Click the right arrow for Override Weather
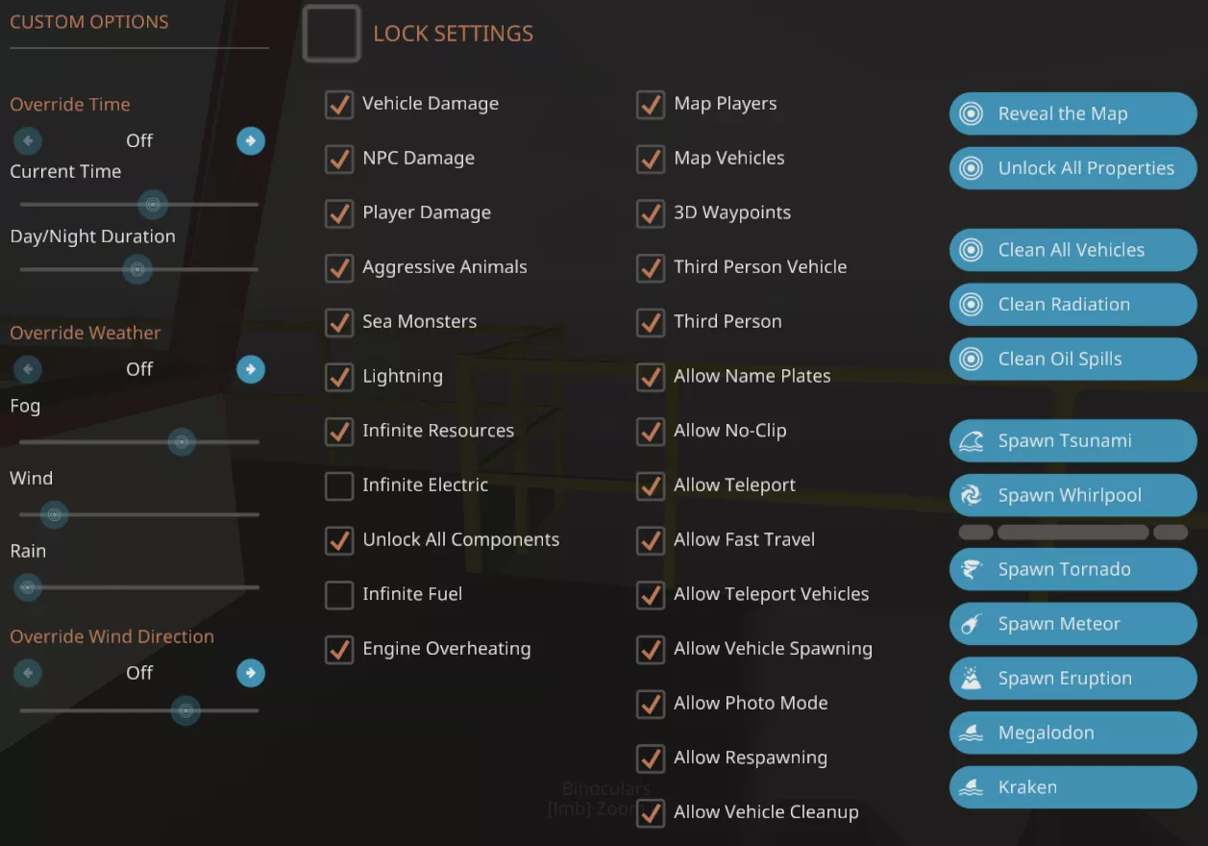 [251, 369]
